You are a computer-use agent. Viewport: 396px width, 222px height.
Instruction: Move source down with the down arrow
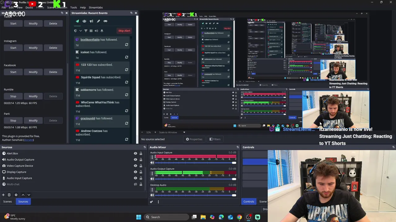29,195
